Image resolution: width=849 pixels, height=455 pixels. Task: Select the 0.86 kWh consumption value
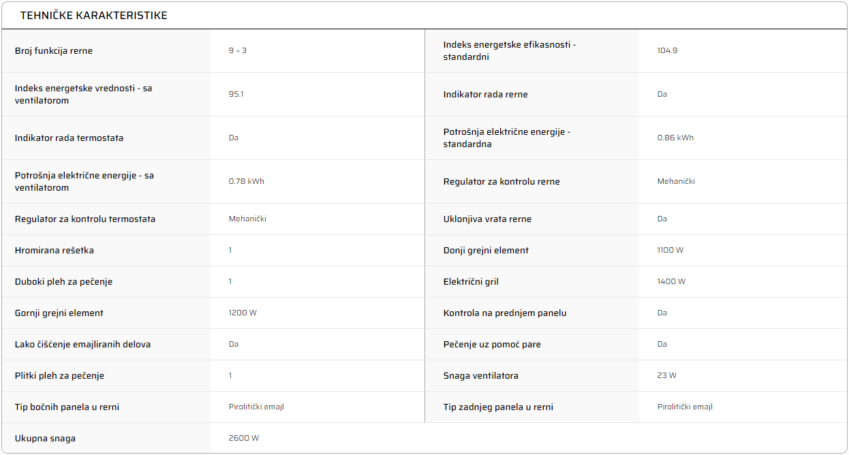675,138
